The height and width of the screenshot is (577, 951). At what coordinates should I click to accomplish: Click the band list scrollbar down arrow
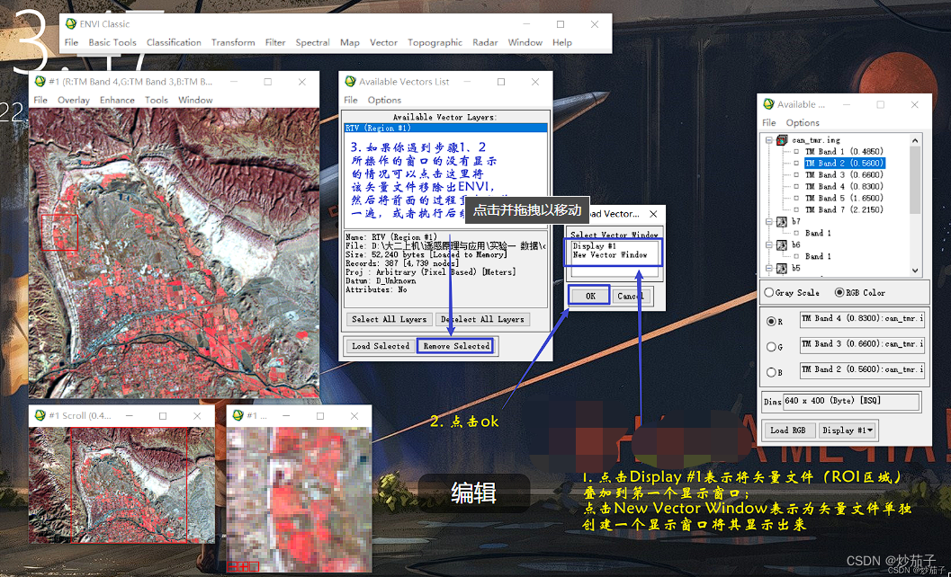coord(915,271)
